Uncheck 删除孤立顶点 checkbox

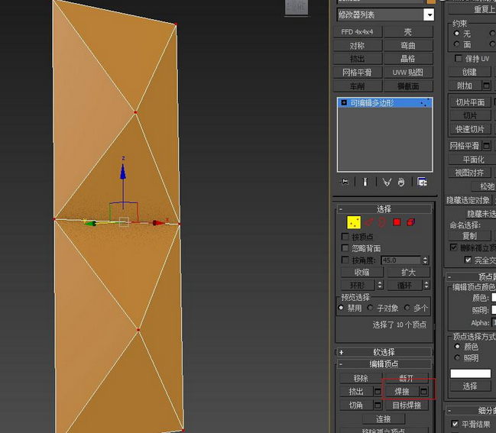(454, 247)
